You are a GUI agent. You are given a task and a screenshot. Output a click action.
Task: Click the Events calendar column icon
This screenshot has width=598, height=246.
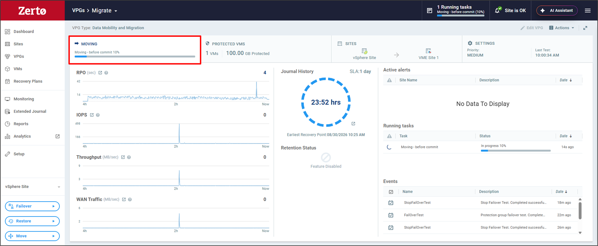click(391, 192)
